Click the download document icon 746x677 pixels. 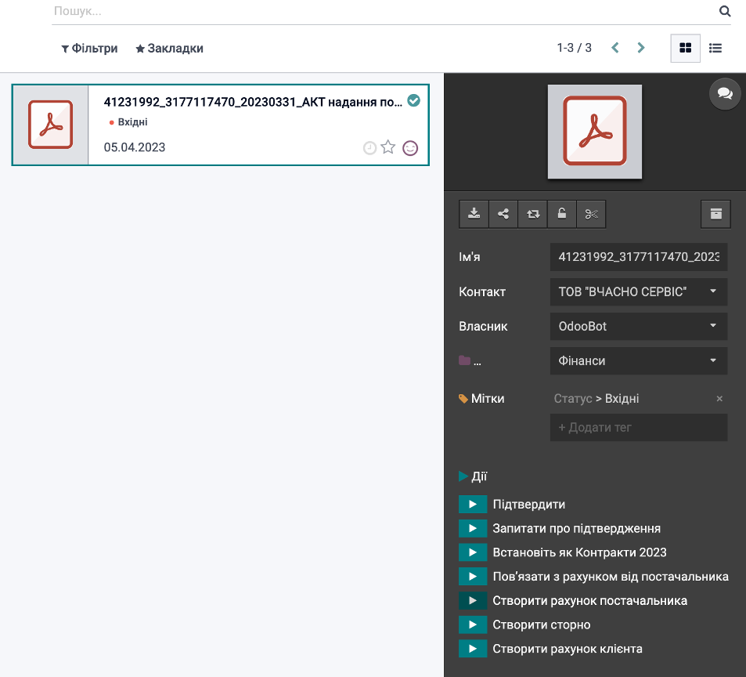[x=474, y=214]
